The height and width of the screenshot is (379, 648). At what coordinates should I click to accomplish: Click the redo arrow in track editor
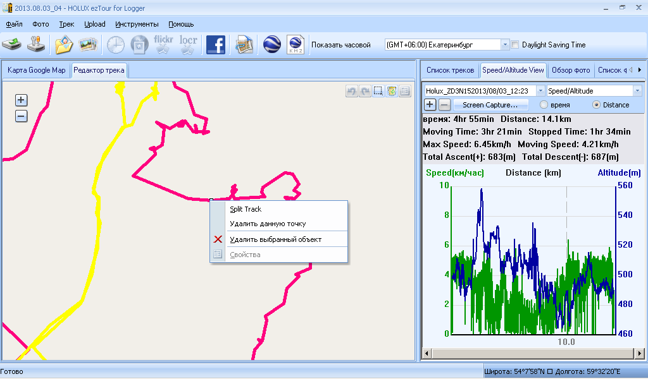point(365,91)
